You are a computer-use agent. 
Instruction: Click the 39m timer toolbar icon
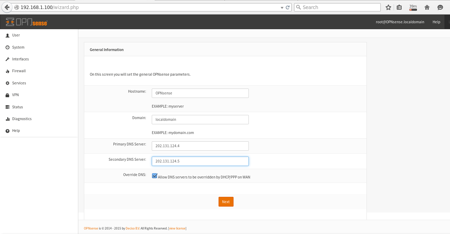point(413,7)
